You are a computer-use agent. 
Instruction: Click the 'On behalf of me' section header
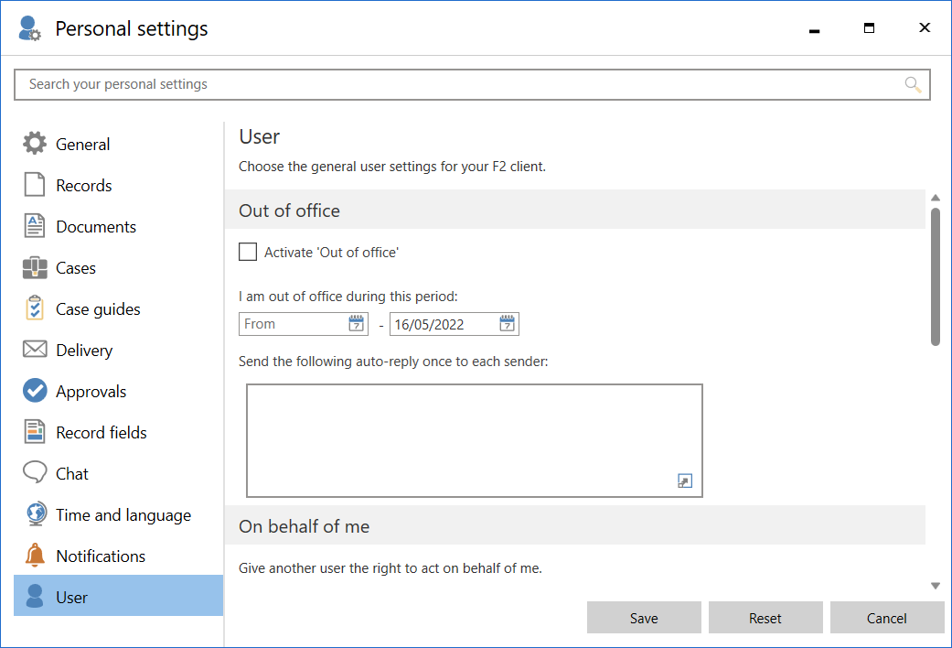click(x=575, y=526)
